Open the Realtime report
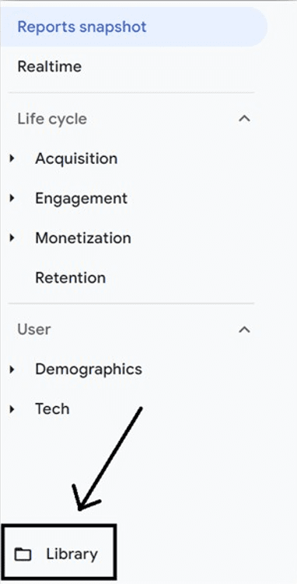The width and height of the screenshot is (297, 584). [x=50, y=67]
